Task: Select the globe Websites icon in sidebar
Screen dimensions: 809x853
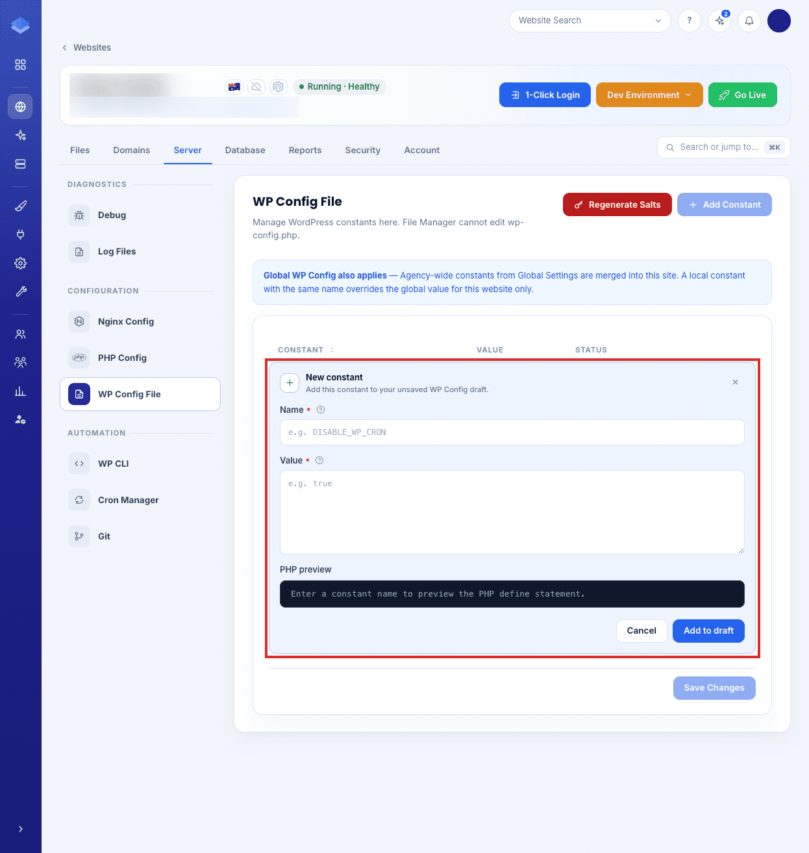Action: pyautogui.click(x=20, y=106)
